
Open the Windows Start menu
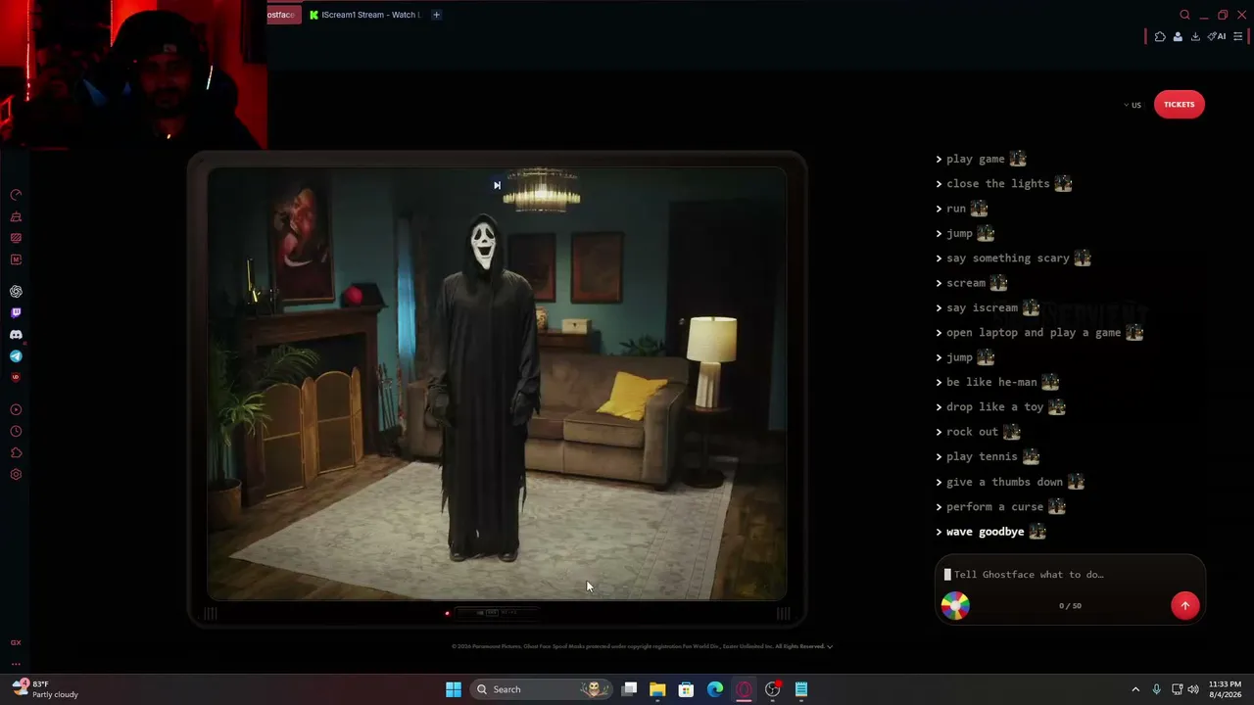point(454,689)
